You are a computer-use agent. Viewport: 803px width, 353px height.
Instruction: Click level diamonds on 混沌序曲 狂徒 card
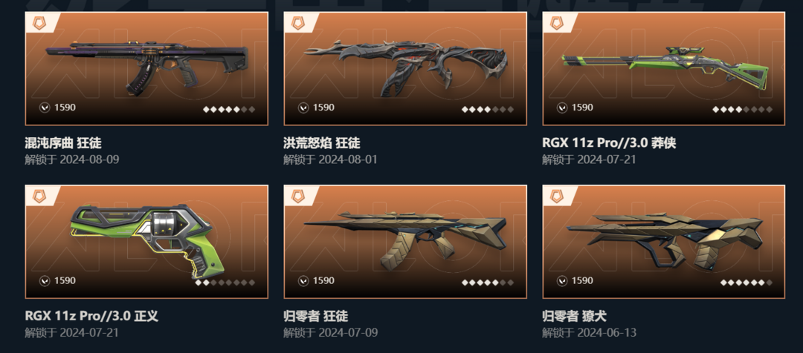229,109
